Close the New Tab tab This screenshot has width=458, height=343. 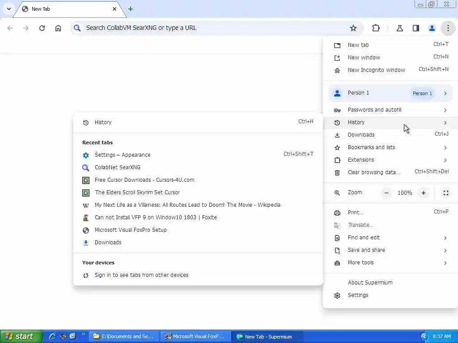114,9
